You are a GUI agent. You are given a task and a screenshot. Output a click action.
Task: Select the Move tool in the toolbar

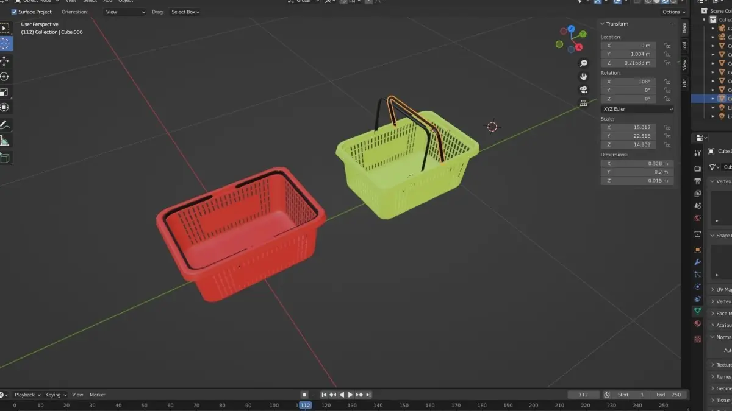pos(5,61)
